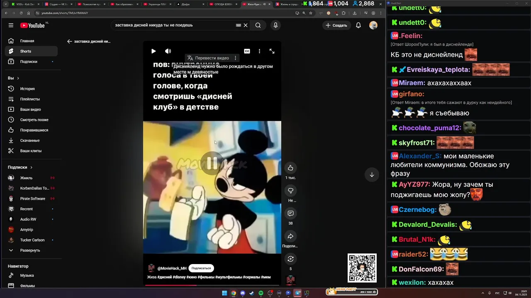Expand the Вы section
The width and height of the screenshot is (531, 298).
click(x=14, y=78)
